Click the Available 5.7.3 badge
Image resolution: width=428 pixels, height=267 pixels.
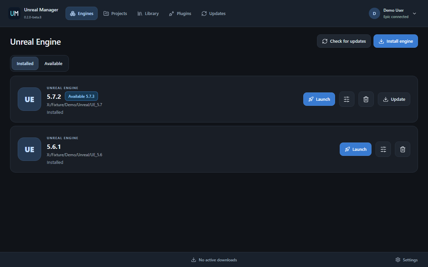(x=81, y=96)
